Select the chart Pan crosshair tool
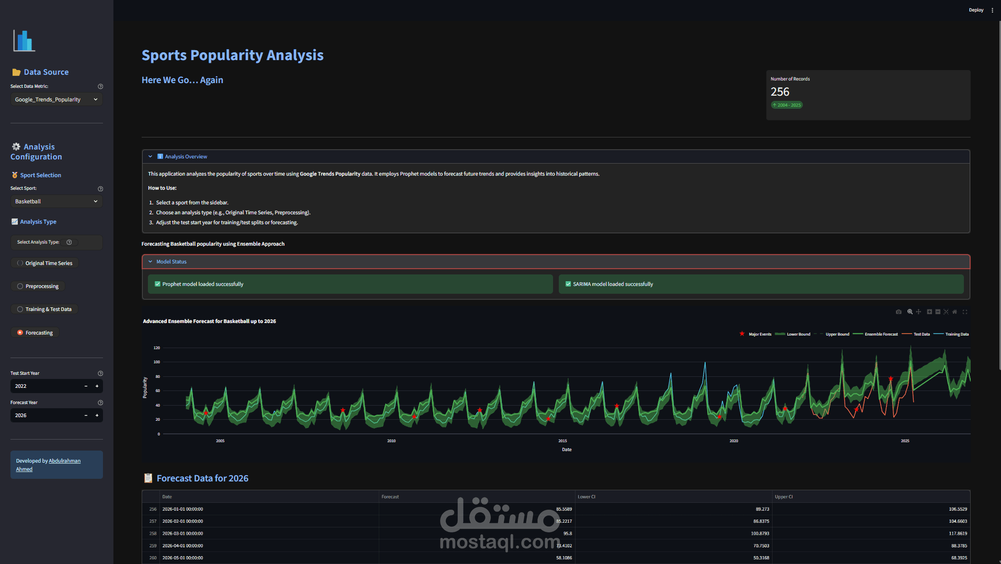 (x=918, y=312)
